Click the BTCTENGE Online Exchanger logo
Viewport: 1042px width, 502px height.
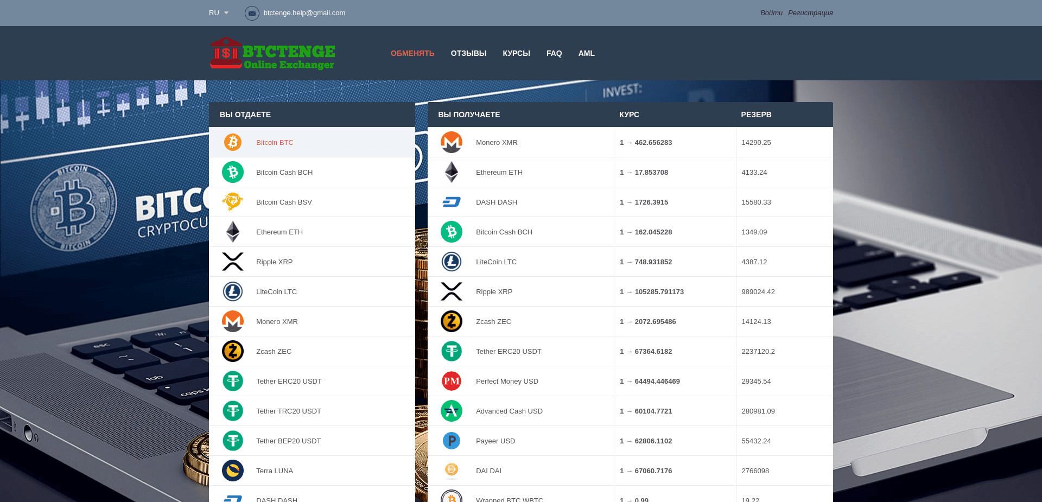pos(272,53)
